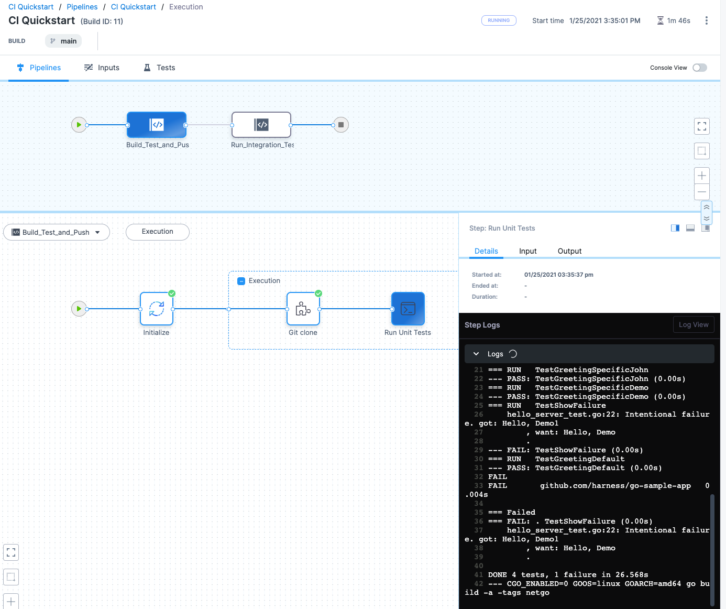Switch to the Tests tab
This screenshot has height=609, width=726.
160,68
